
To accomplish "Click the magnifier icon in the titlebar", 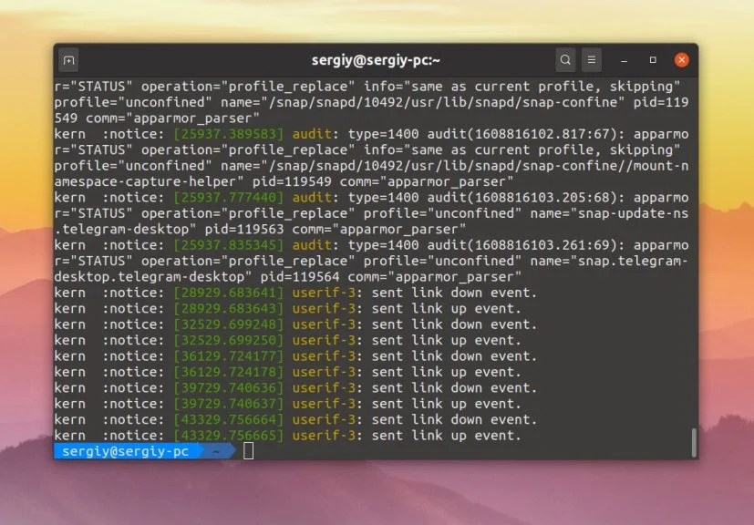I will click(565, 59).
